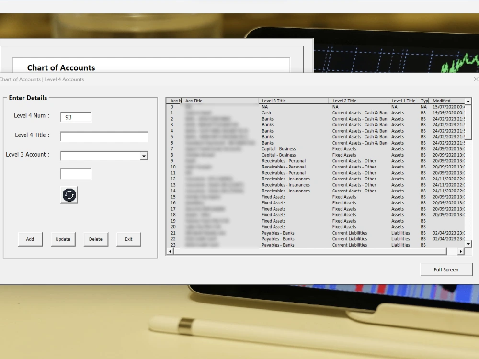Image resolution: width=479 pixels, height=359 pixels.
Task: Click the Full Screen button
Action: tap(446, 269)
